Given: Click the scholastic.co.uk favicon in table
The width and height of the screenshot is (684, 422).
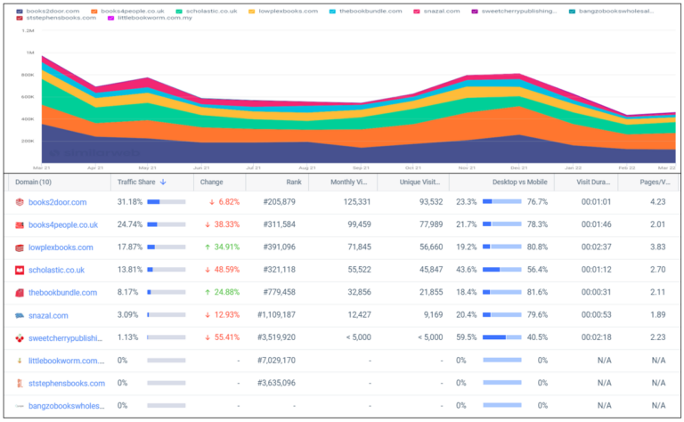Looking at the screenshot, I should [x=20, y=271].
